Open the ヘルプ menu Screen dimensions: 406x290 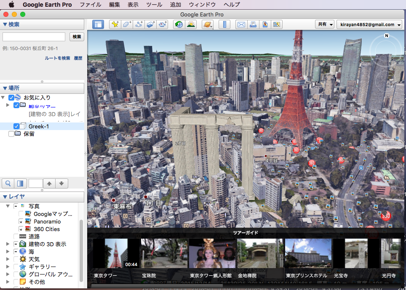click(x=232, y=4)
